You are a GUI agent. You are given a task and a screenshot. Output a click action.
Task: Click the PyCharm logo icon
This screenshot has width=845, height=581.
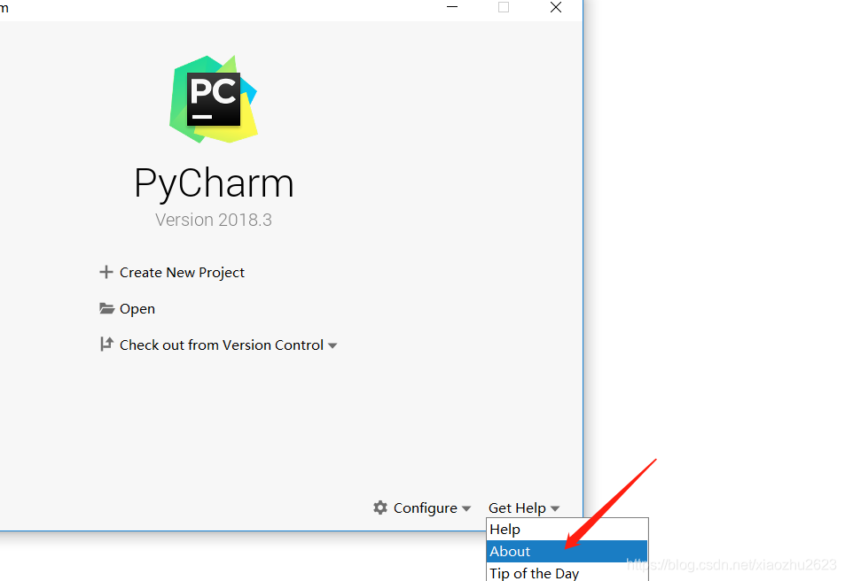[214, 99]
